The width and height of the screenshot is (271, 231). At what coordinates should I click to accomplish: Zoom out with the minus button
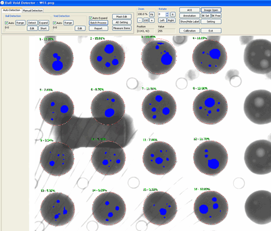click(140, 20)
